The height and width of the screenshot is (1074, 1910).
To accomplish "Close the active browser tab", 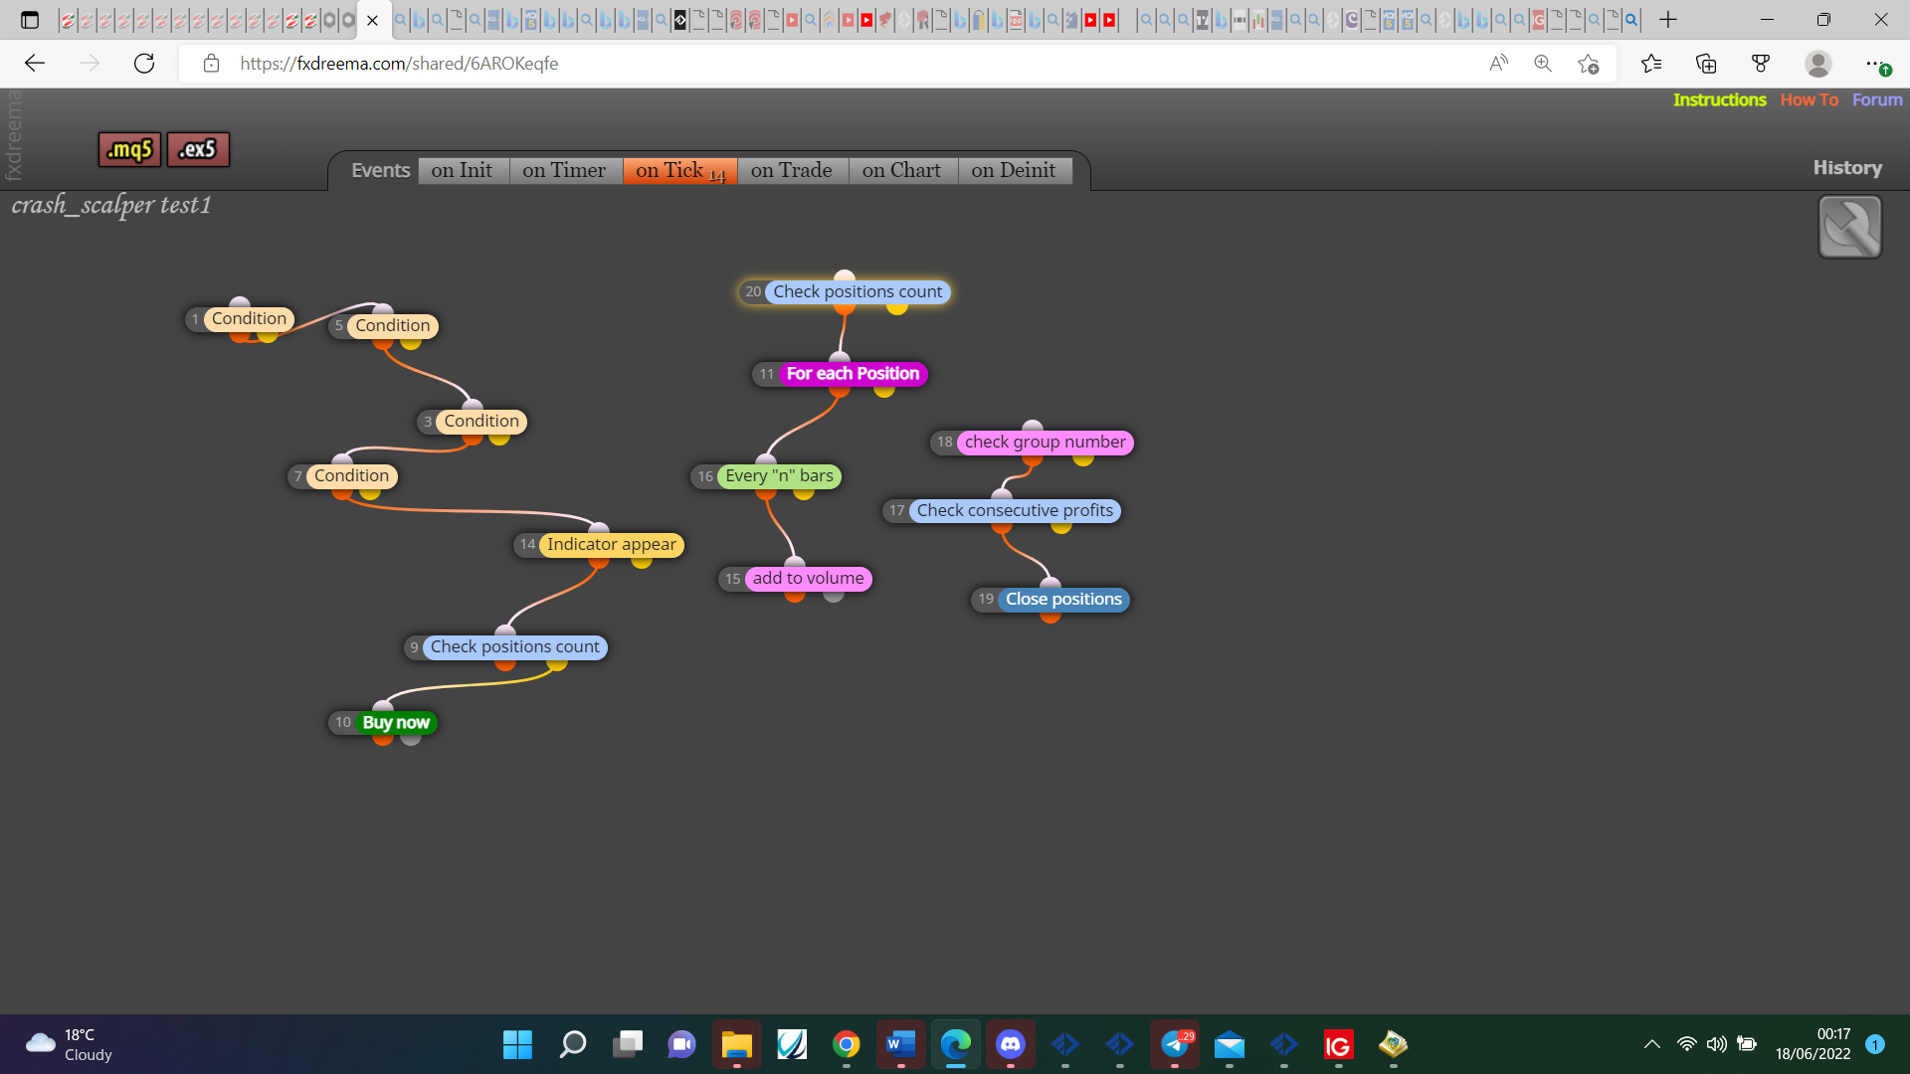I will click(372, 20).
